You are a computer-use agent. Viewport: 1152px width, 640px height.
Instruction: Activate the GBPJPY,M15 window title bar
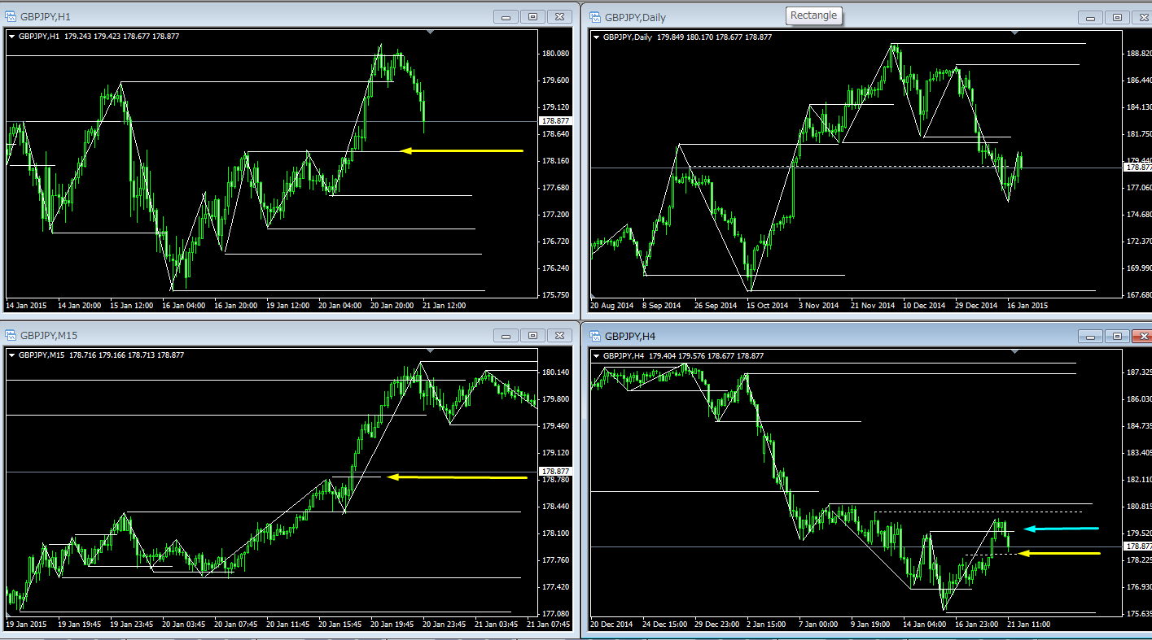pos(244,335)
